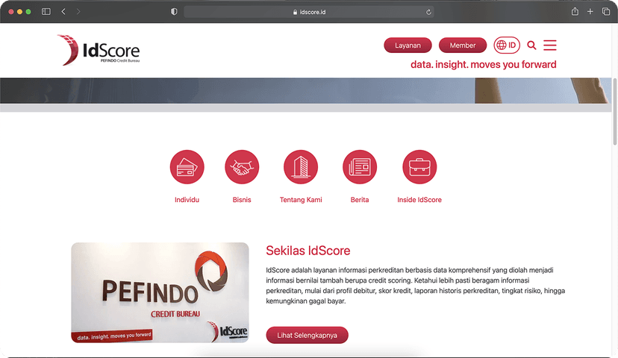Click the Lihat Selengkapnya button
The width and height of the screenshot is (618, 358).
point(307,335)
